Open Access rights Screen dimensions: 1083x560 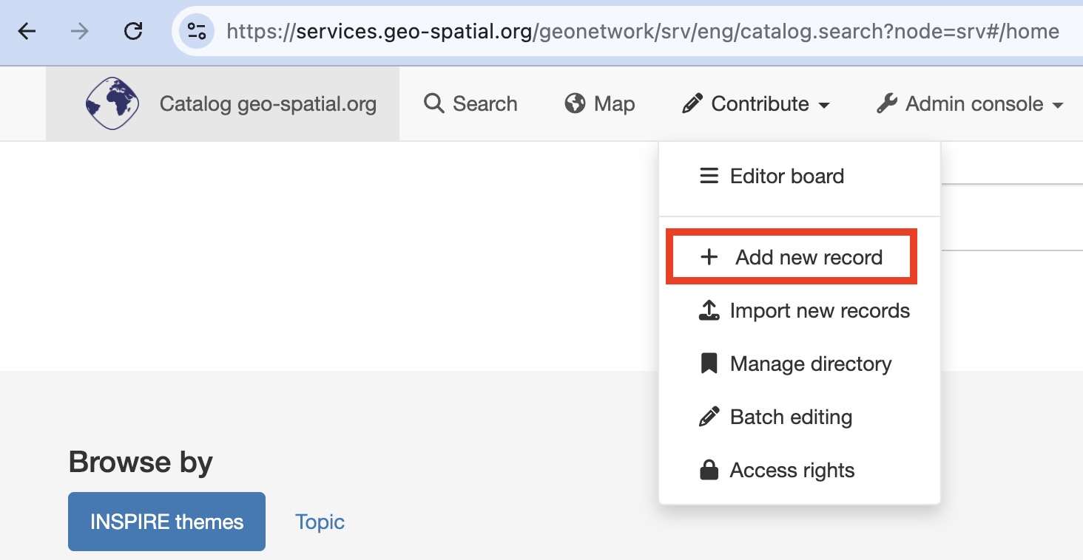point(800,470)
